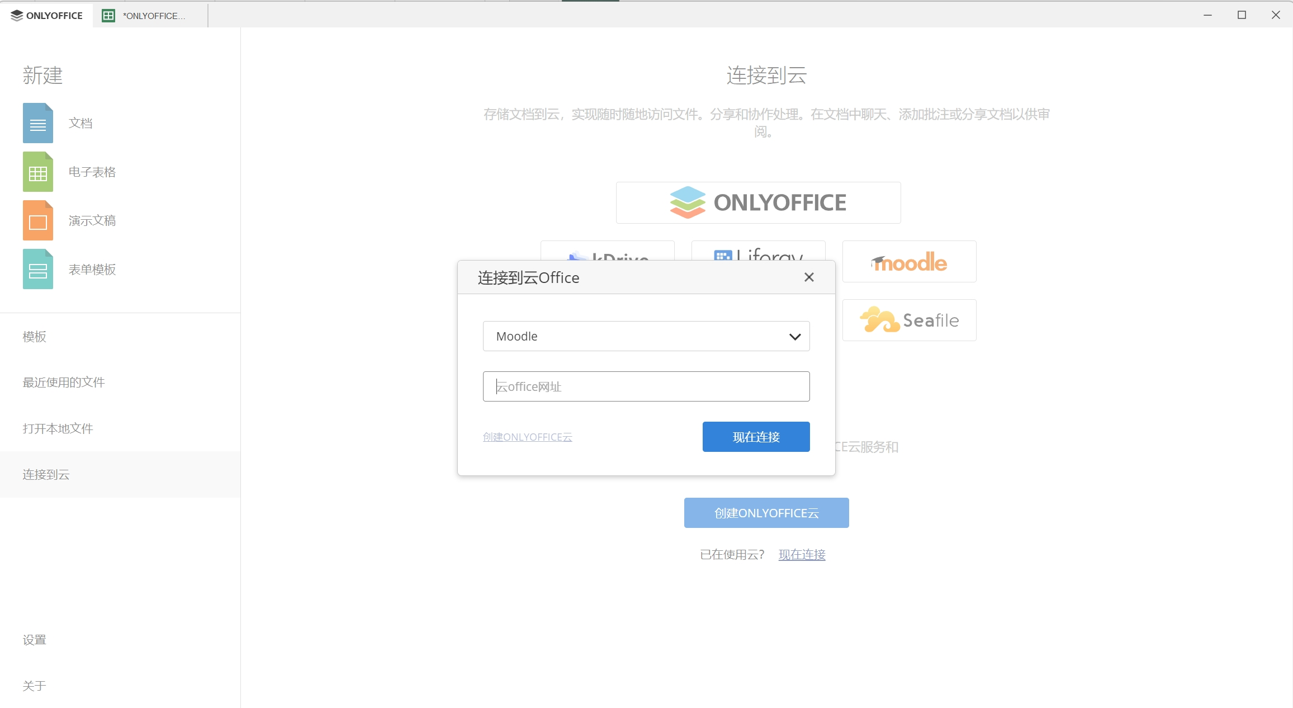Select 连接到云 in sidebar

[120, 474]
